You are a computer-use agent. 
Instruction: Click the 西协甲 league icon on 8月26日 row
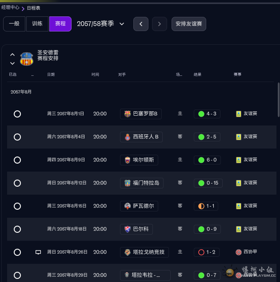(x=239, y=252)
